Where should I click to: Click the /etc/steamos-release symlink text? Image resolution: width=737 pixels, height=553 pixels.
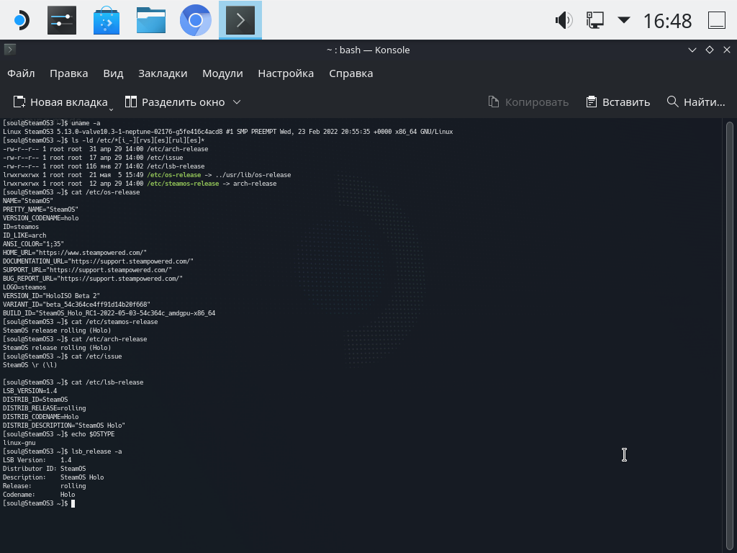click(x=183, y=184)
